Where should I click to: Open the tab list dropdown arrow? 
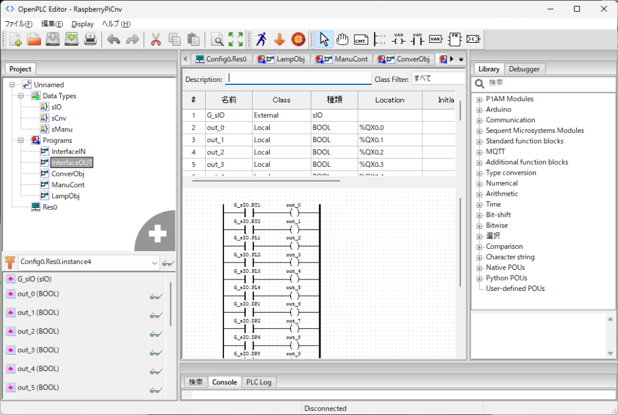click(460, 60)
